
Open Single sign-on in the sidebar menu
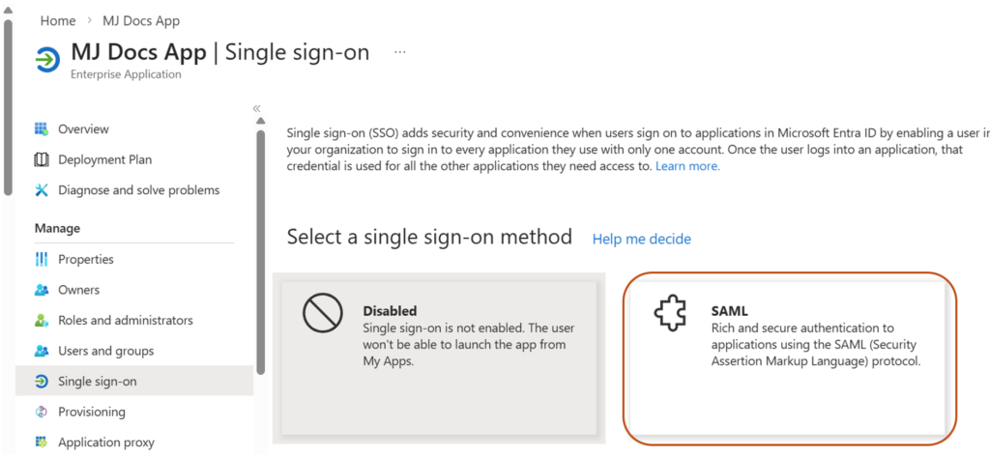(97, 382)
